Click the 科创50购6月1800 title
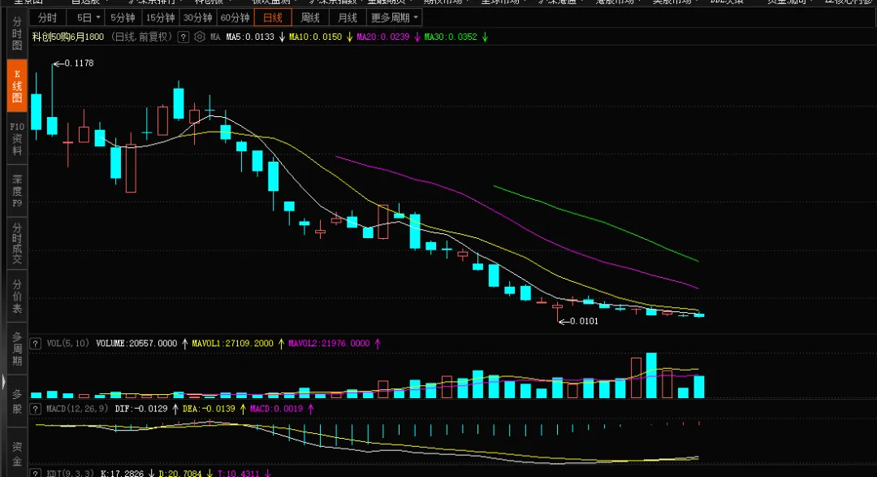This screenshot has height=477, width=877. tap(67, 37)
